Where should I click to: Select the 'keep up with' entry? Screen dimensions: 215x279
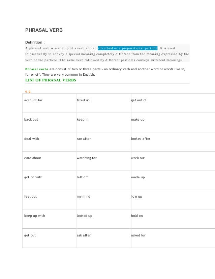pyautogui.click(x=50, y=219)
